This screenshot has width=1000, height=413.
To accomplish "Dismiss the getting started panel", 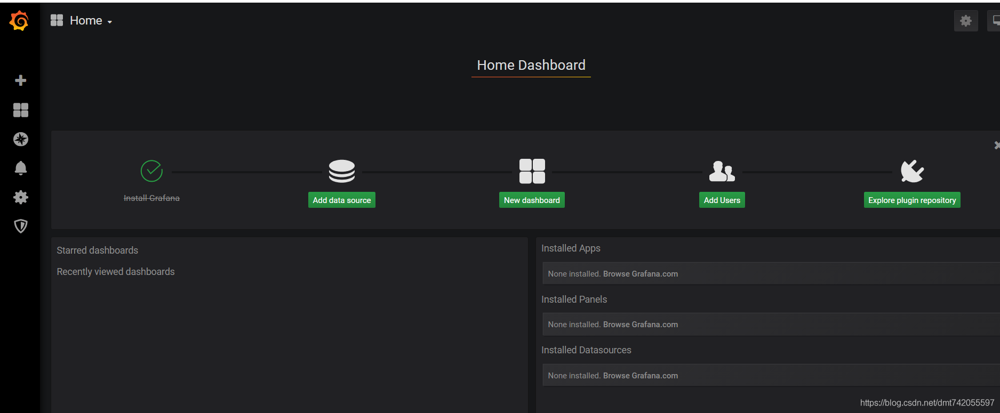I will (997, 145).
